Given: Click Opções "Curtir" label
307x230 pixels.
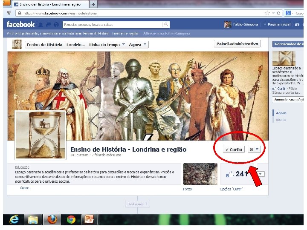Looking at the screenshot, I should coord(231,189).
